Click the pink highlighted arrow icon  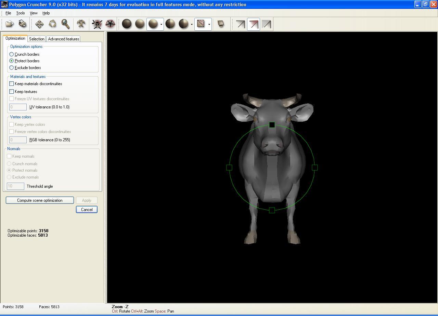point(254,24)
